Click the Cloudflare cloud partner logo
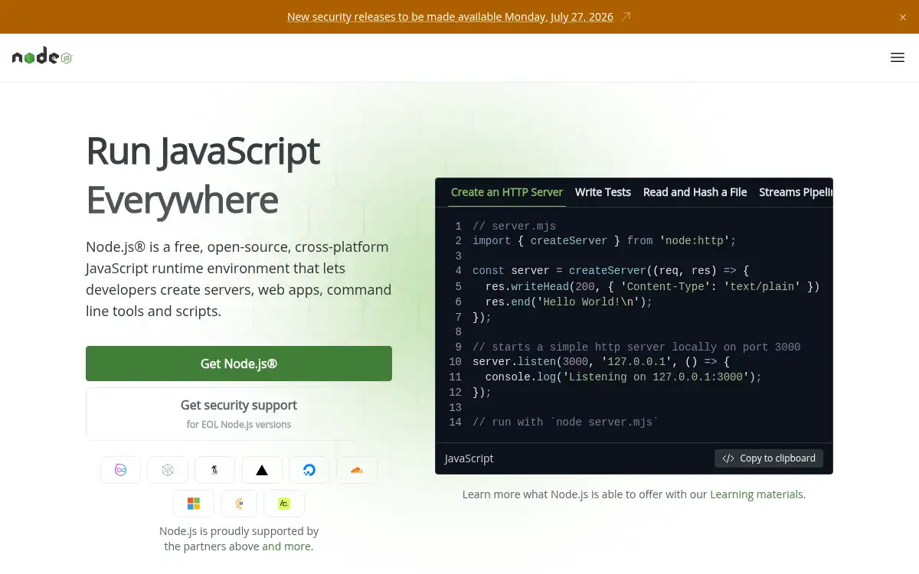The image size is (919, 574). click(x=357, y=470)
